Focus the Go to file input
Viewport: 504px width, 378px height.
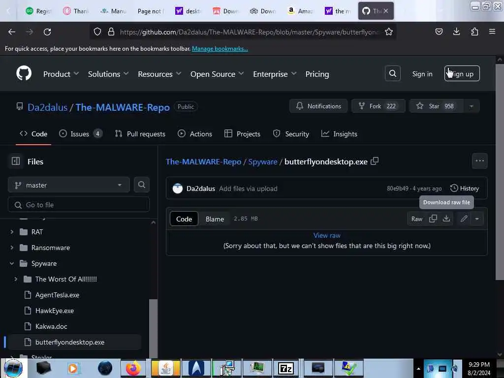coord(79,205)
